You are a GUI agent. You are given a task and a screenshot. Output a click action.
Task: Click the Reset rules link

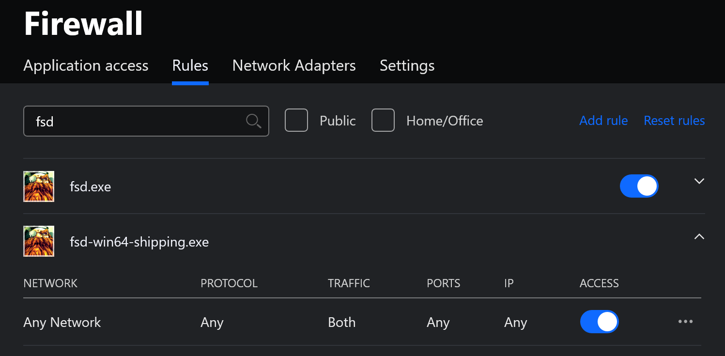[x=674, y=121]
